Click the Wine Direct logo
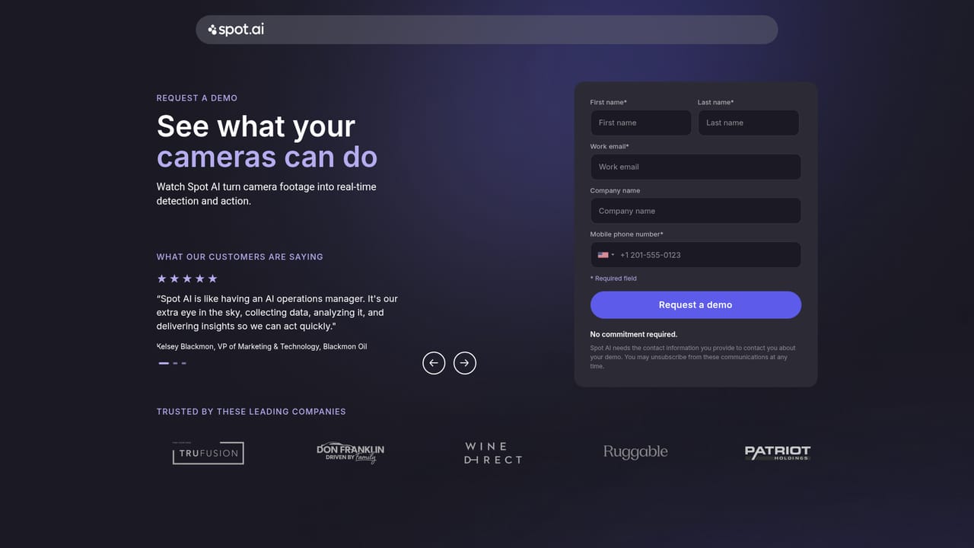The image size is (974, 548). 493,453
